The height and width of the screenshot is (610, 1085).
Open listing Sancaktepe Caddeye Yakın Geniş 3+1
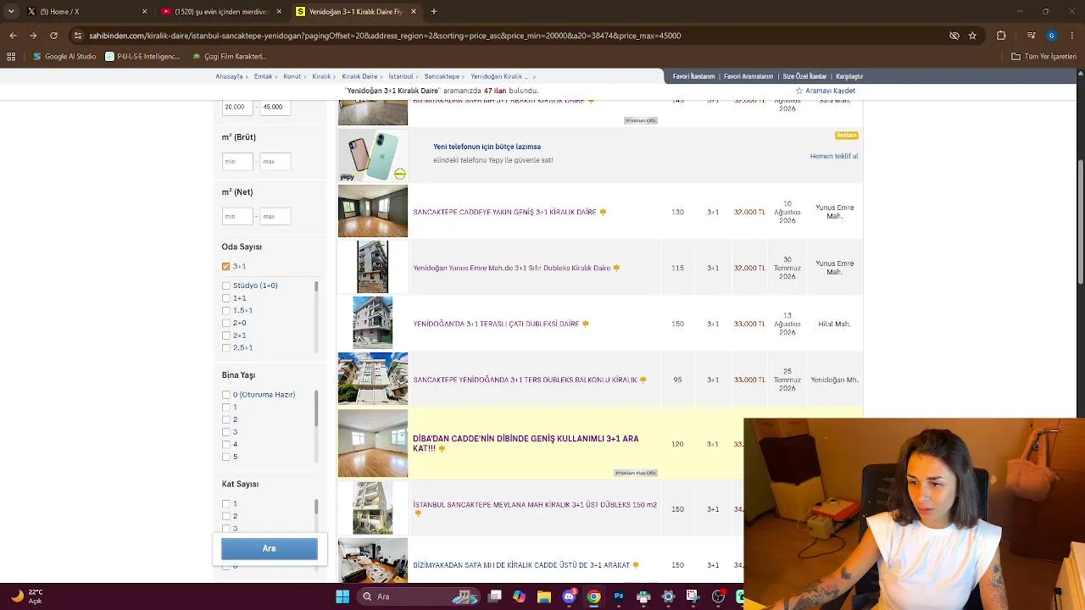point(504,213)
